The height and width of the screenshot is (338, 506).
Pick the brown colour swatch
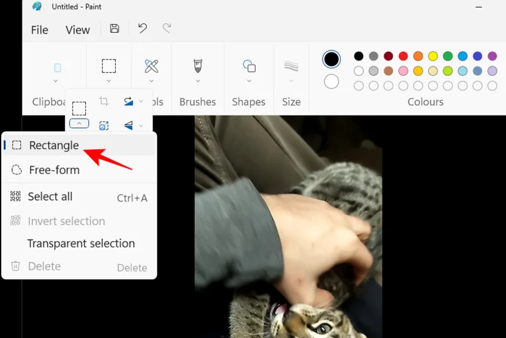point(388,71)
